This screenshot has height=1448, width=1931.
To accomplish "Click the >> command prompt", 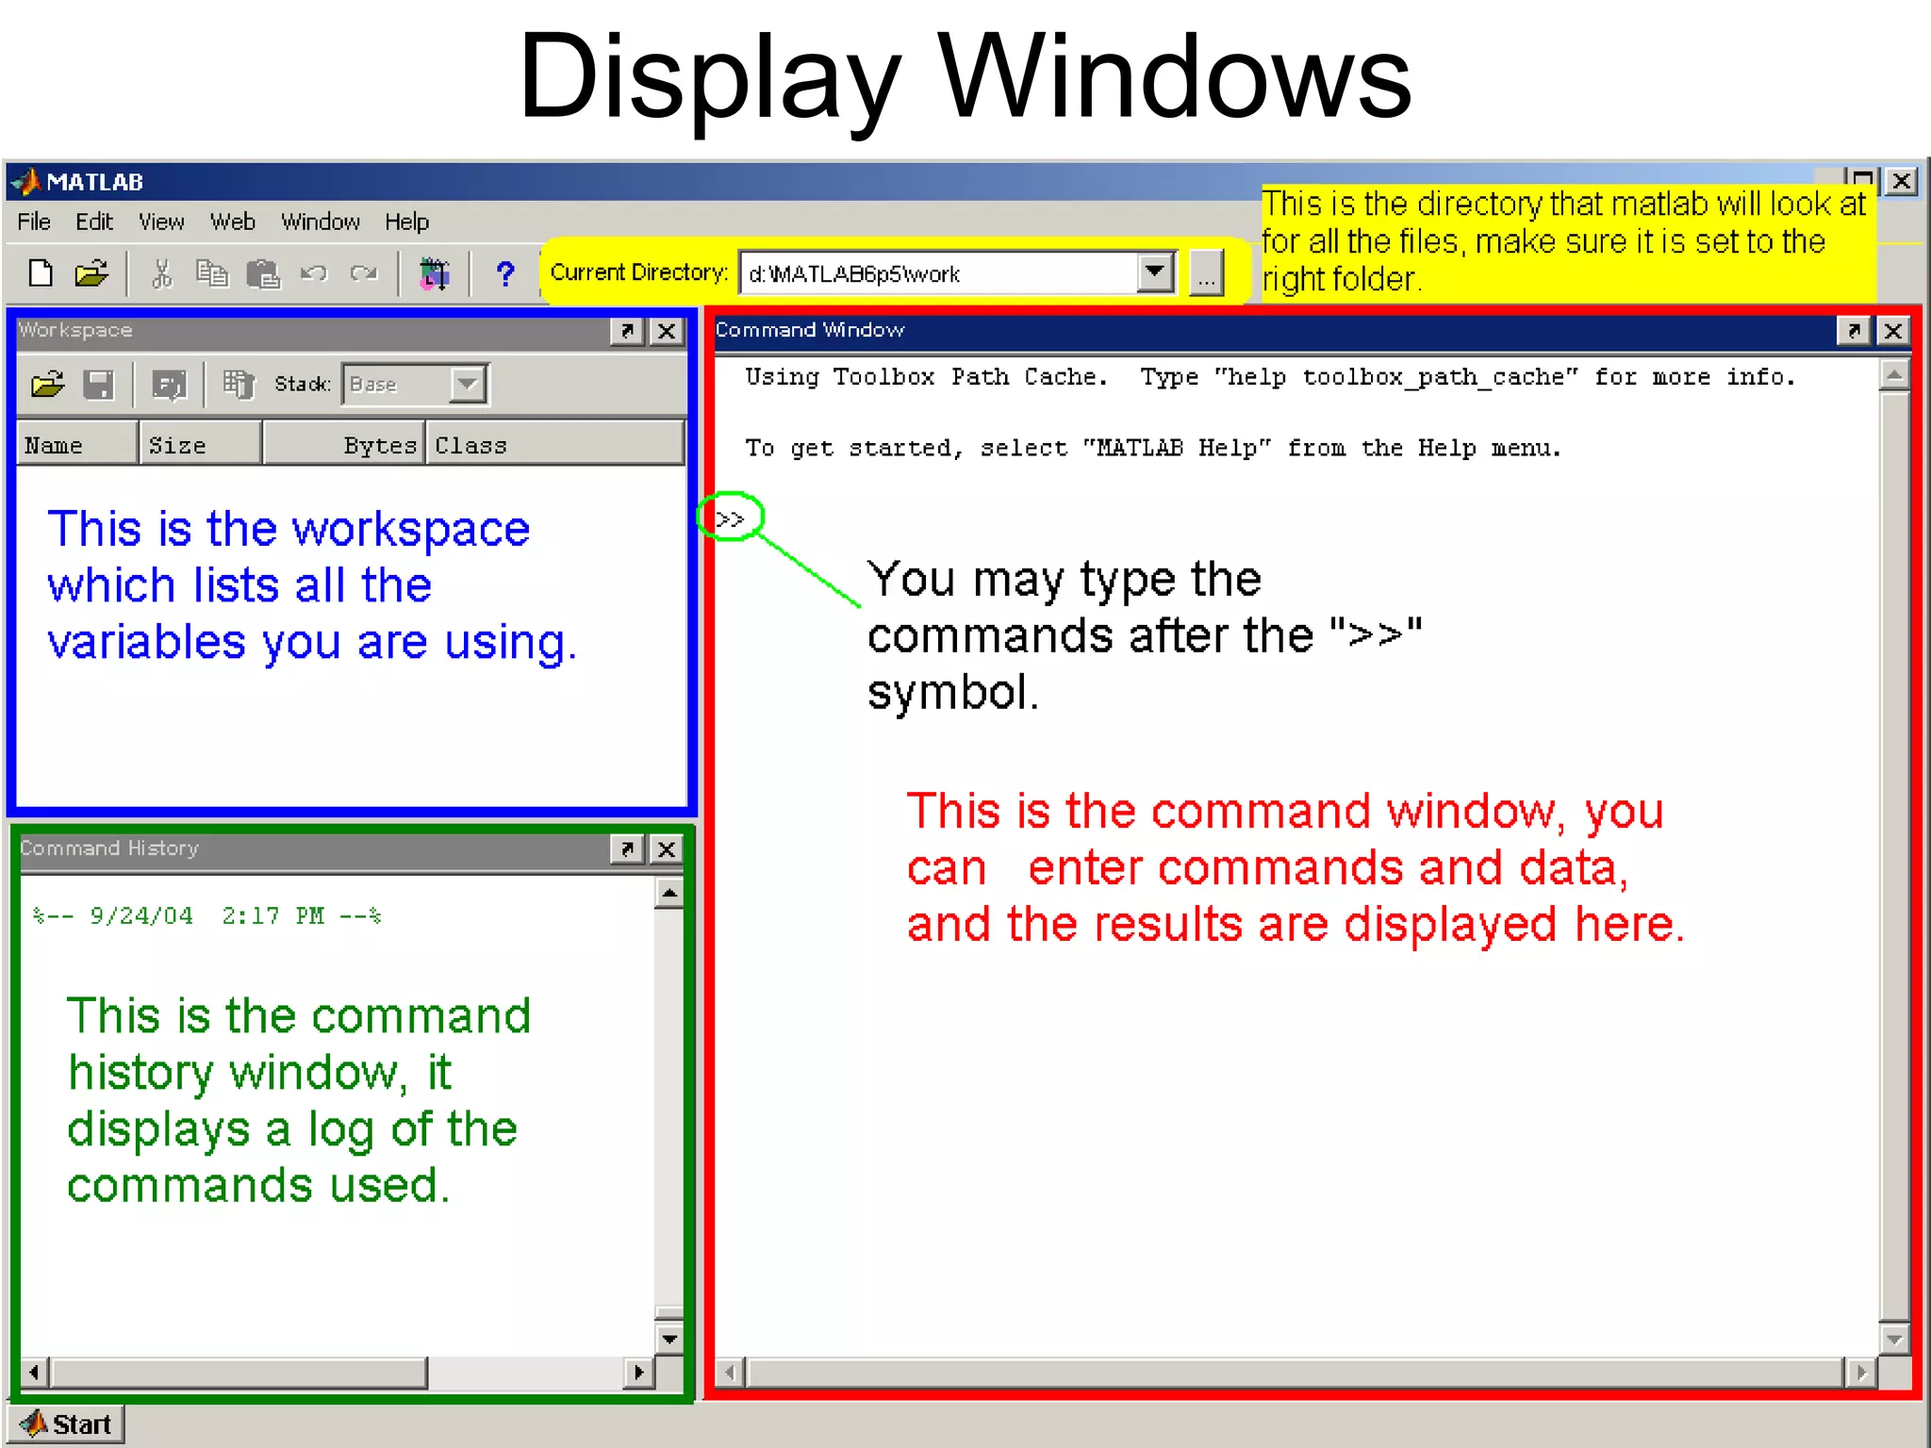I will [730, 518].
